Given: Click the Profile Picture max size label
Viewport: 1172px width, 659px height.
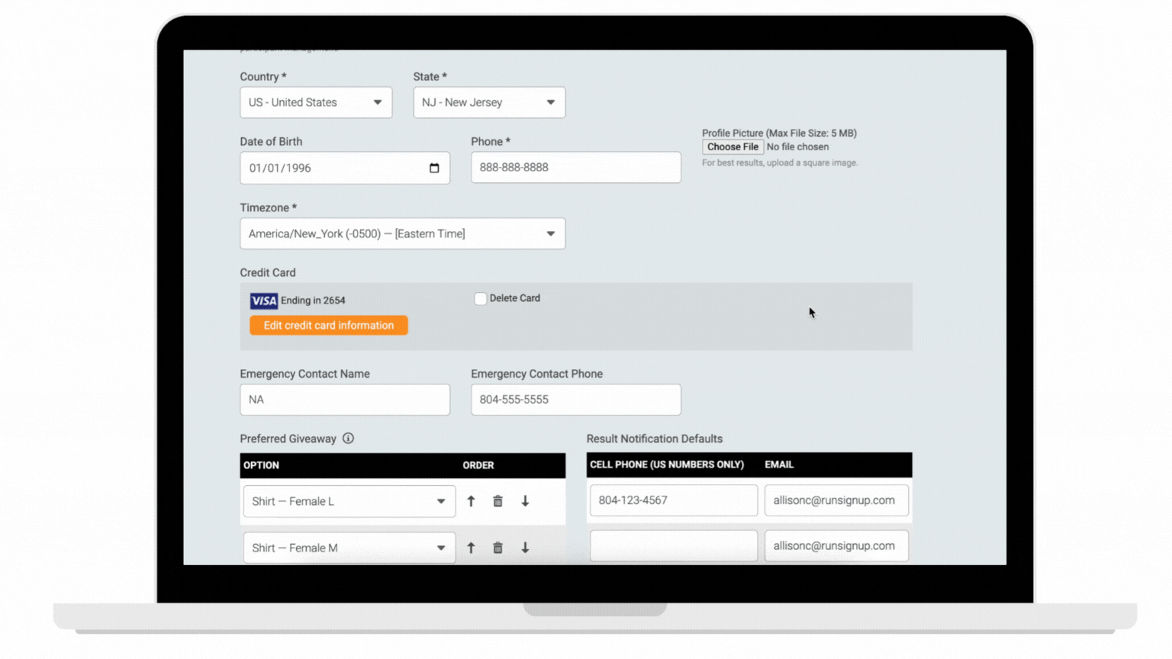Looking at the screenshot, I should click(779, 133).
